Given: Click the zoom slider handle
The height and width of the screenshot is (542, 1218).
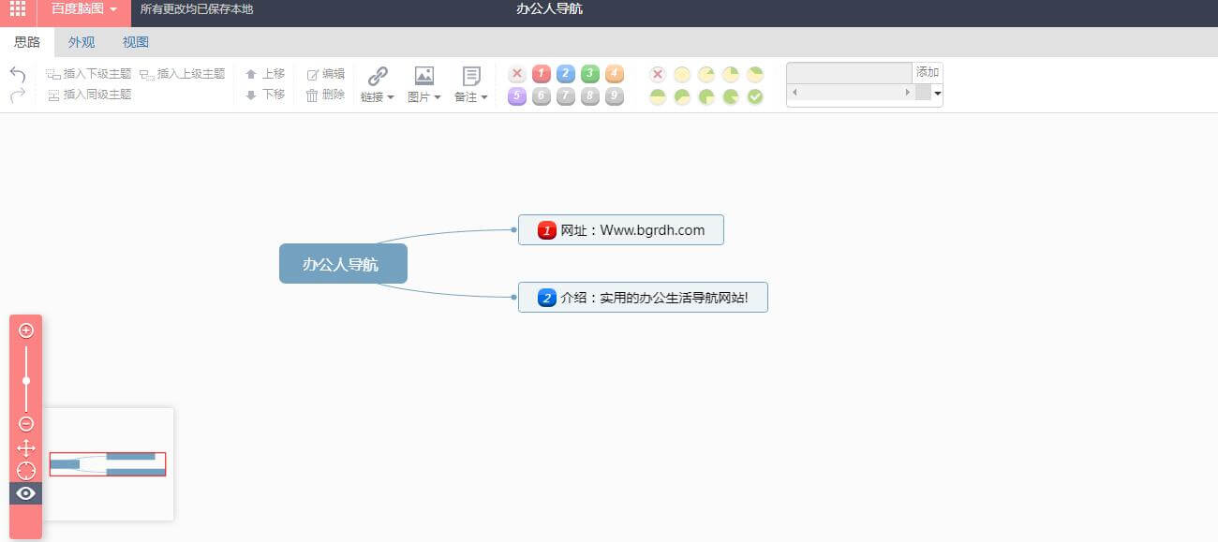Looking at the screenshot, I should click(x=26, y=381).
